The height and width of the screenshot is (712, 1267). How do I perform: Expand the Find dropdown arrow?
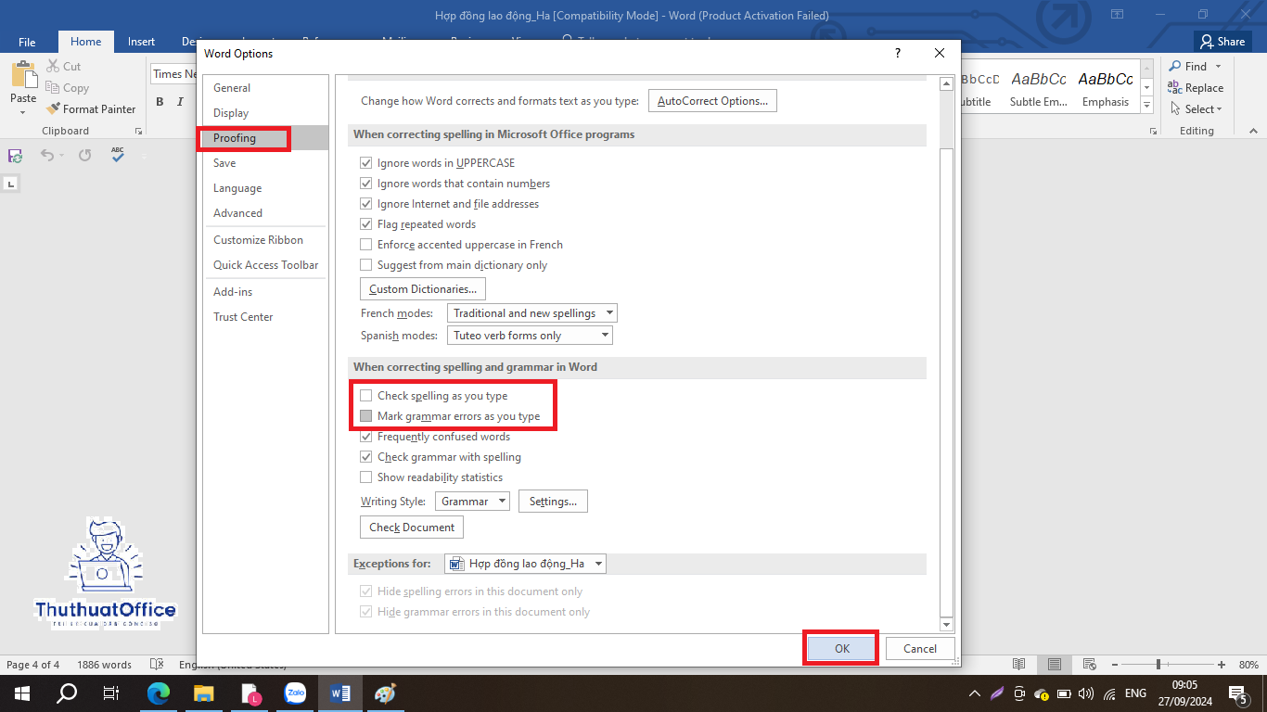1218,67
